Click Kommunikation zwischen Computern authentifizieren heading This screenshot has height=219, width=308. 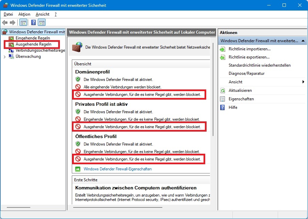136,188
